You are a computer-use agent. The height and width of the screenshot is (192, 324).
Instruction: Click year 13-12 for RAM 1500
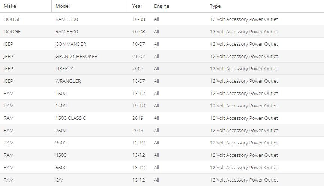click(x=139, y=93)
